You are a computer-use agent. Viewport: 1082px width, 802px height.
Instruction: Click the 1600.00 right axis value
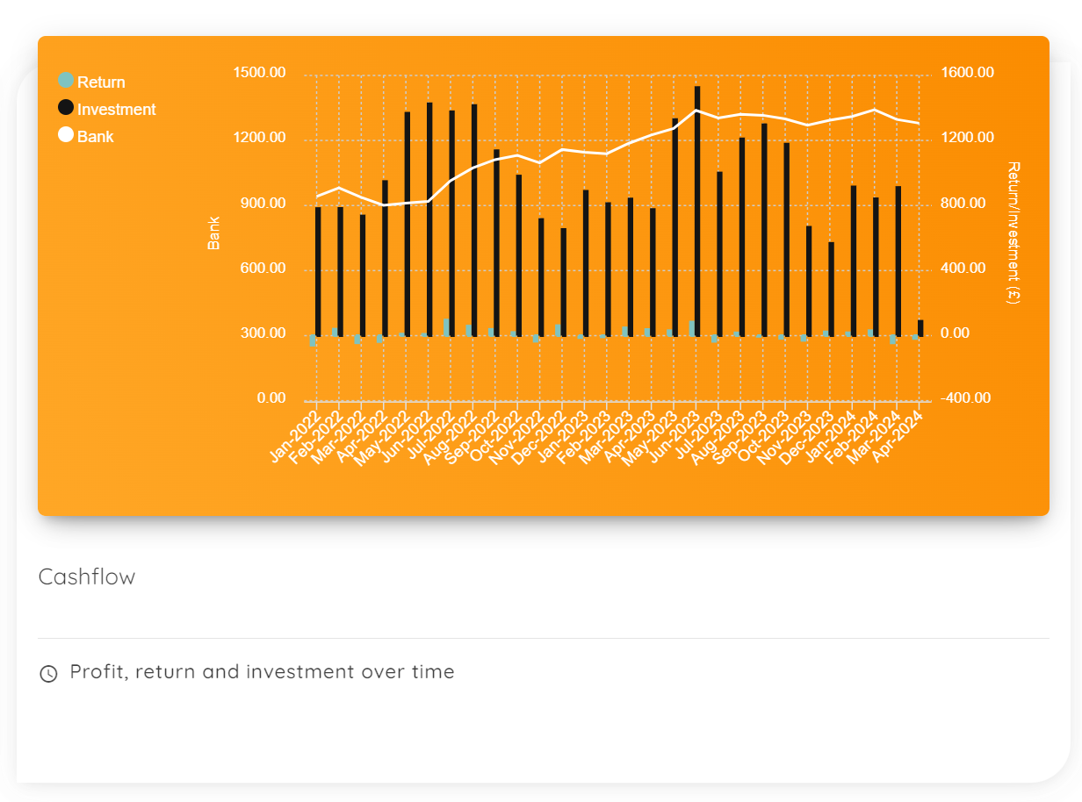tap(967, 73)
